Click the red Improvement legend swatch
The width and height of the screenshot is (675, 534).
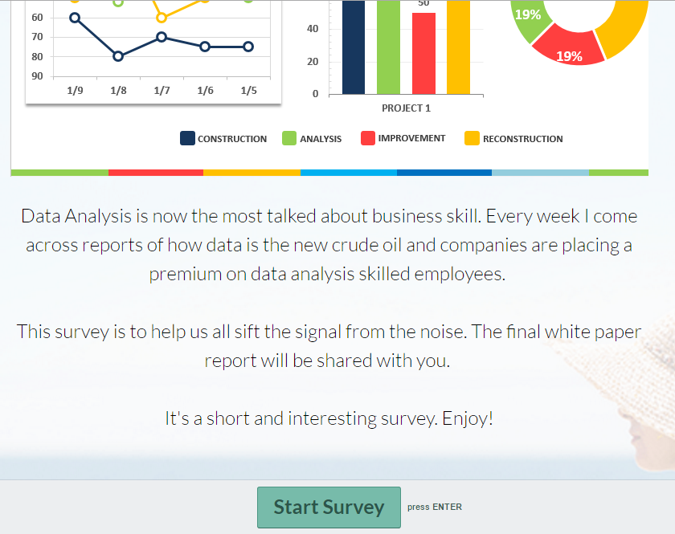[368, 138]
